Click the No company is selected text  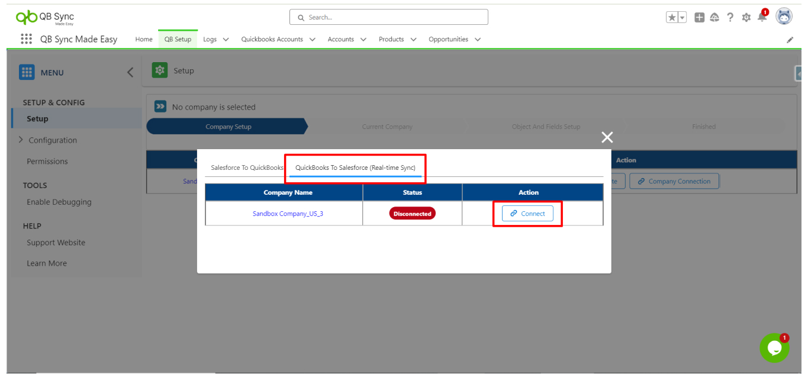214,107
